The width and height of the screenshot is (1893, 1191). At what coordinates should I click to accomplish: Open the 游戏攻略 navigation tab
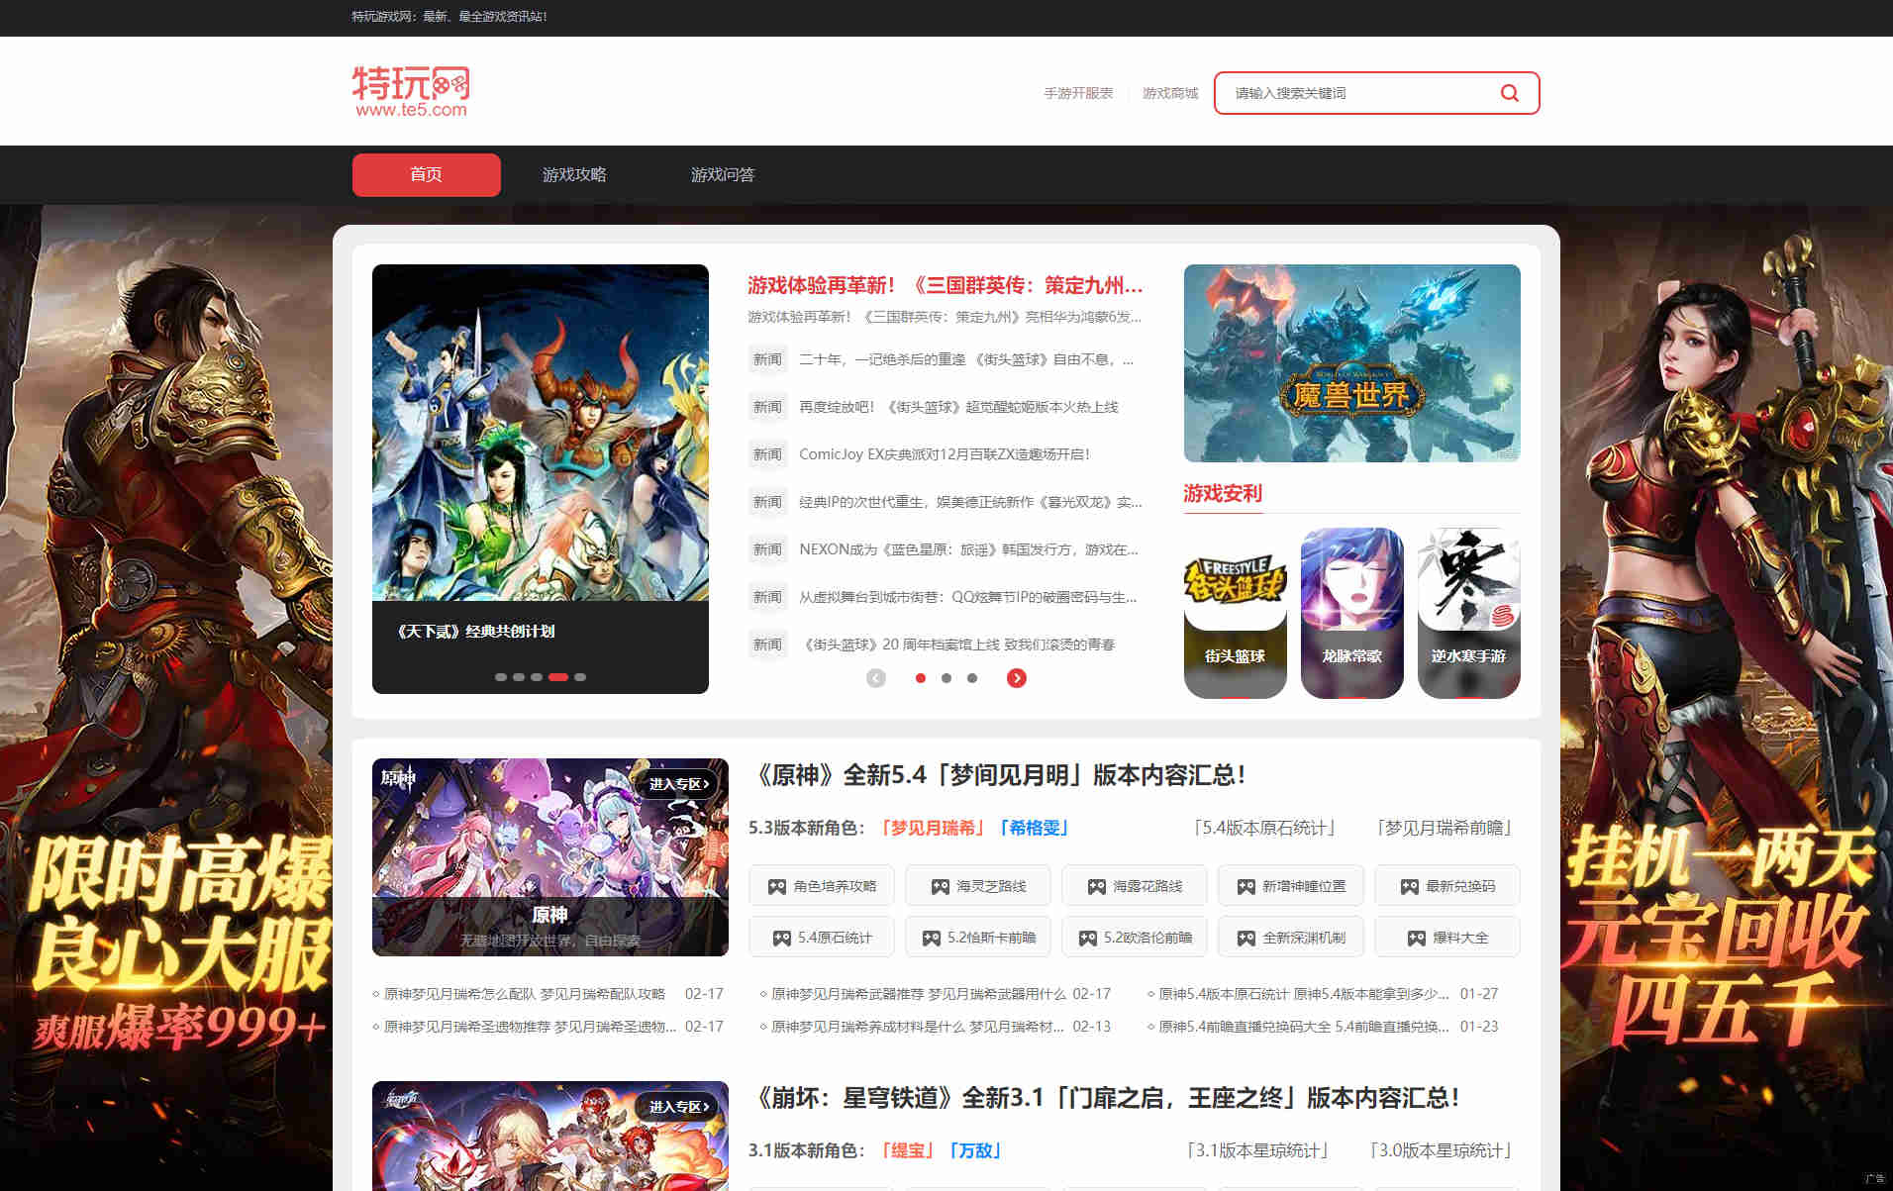[x=574, y=175]
